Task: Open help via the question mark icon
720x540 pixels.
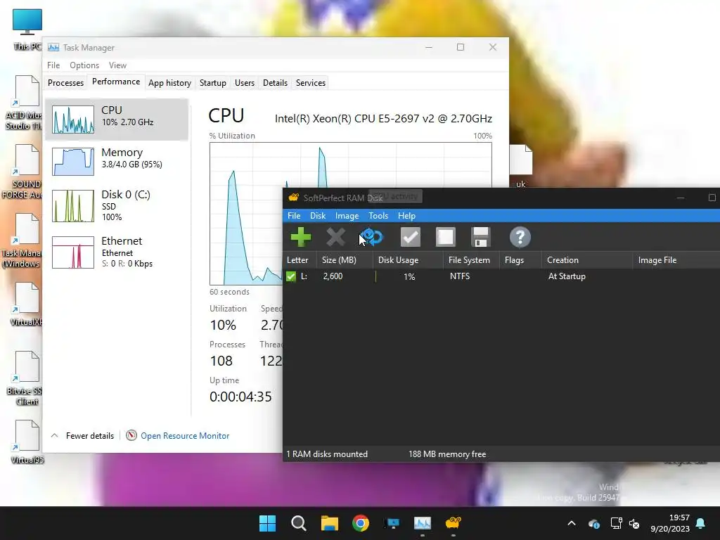Action: (520, 238)
